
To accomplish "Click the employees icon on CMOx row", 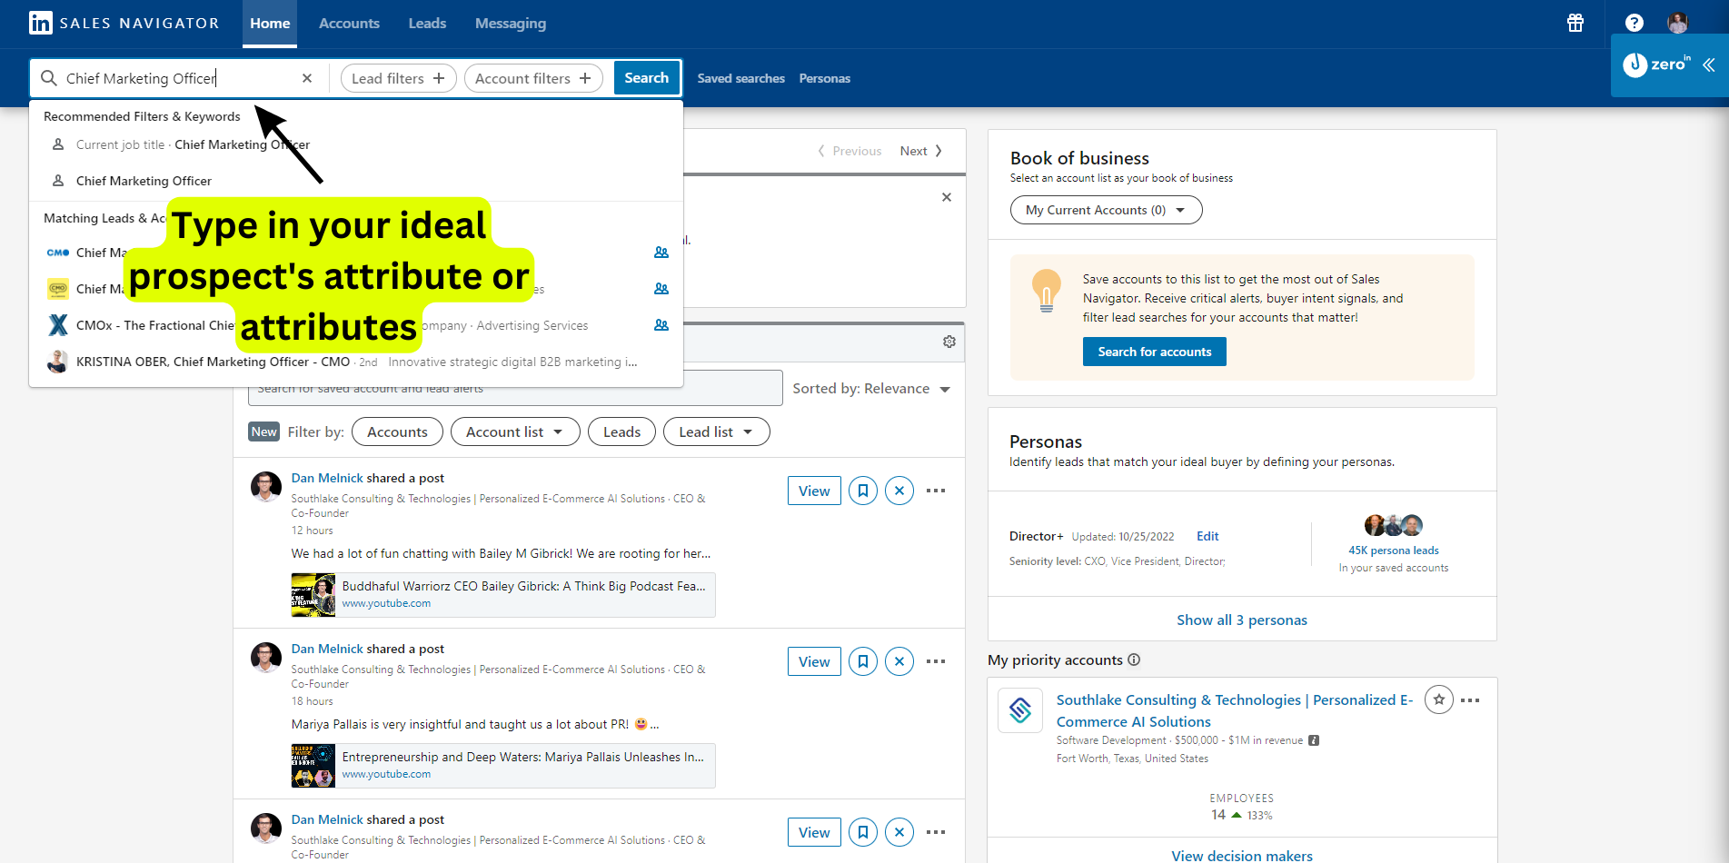I will coord(661,325).
